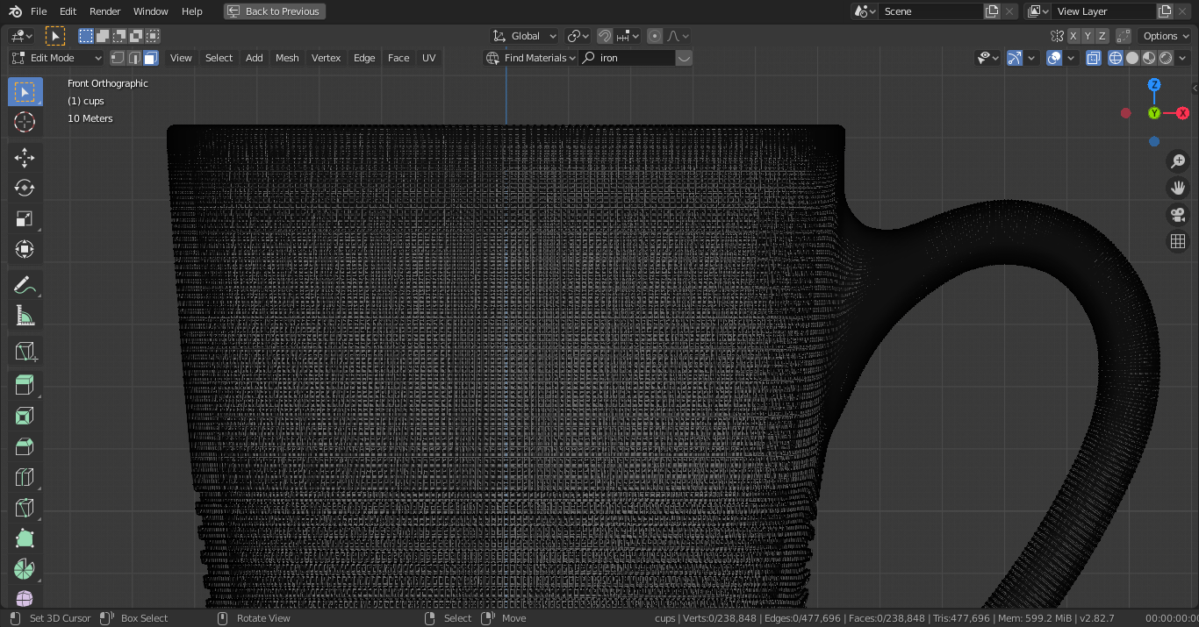Select the Scale tool
Image resolution: width=1199 pixels, height=627 pixels.
[25, 217]
